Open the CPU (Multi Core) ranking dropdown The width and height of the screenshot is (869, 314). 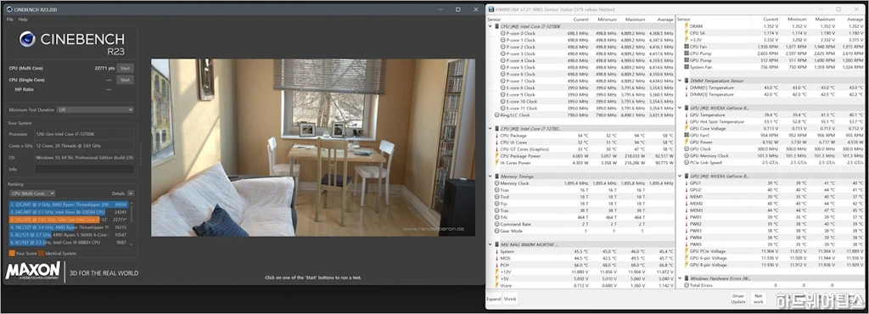click(x=32, y=193)
